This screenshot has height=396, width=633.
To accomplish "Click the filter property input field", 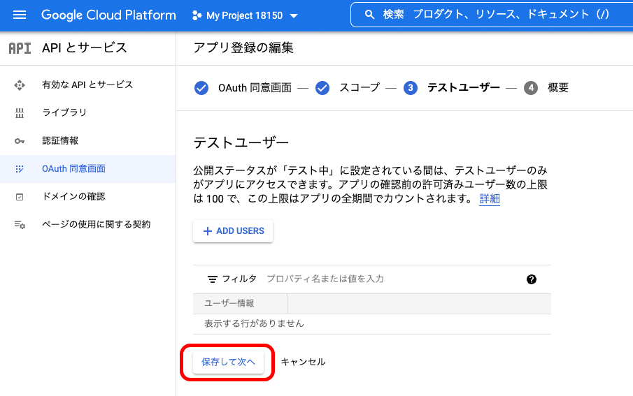I will [x=392, y=279].
